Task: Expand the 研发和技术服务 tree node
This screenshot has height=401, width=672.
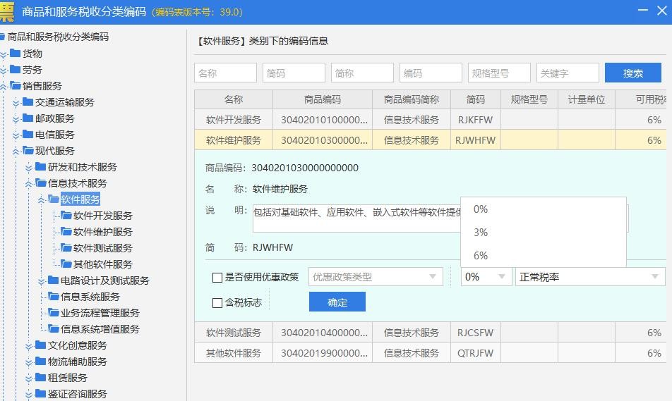Action: [x=29, y=167]
